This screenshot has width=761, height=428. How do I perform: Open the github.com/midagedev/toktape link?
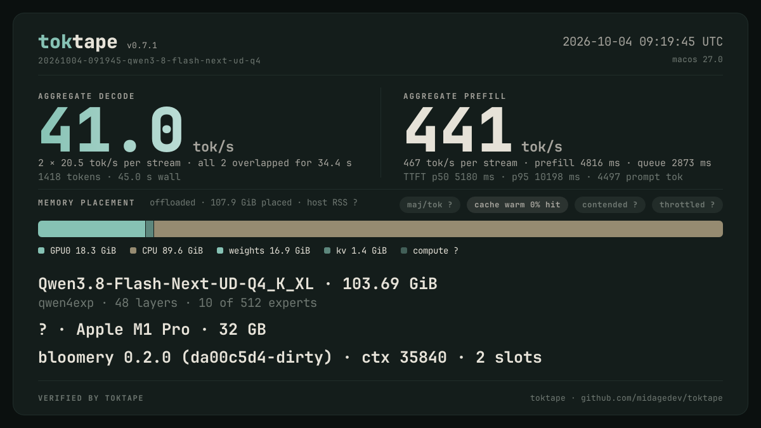(652, 398)
